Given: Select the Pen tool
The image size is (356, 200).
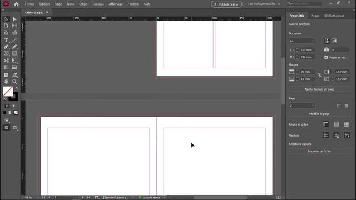Looking at the screenshot, I should point(6,47).
